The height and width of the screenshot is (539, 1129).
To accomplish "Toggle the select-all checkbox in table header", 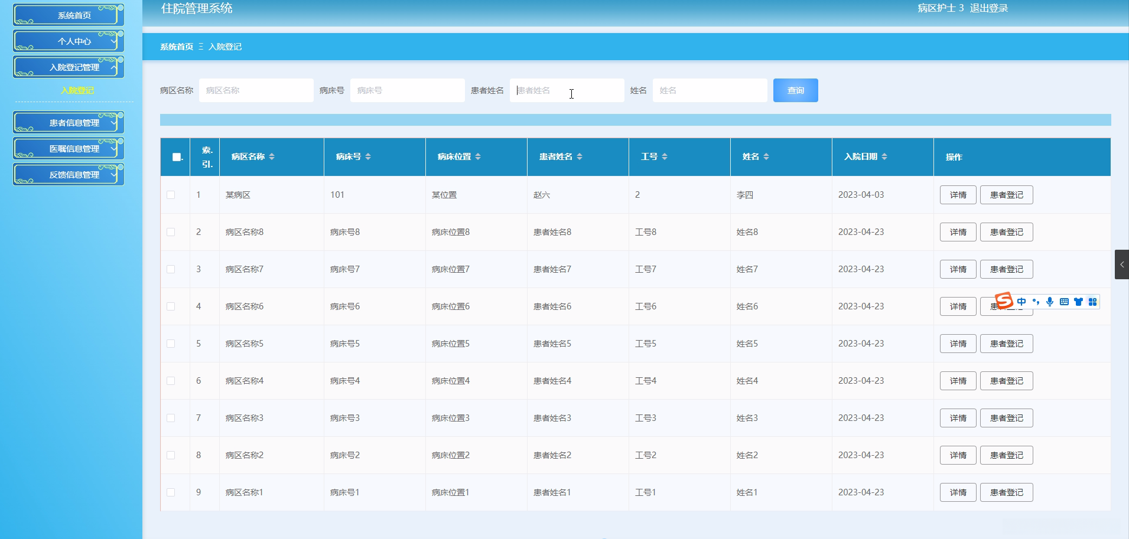I will [177, 157].
